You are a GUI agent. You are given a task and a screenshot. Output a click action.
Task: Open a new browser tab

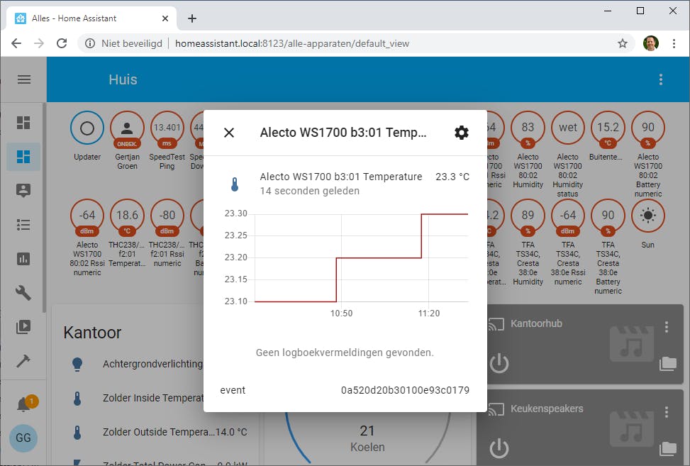[192, 18]
